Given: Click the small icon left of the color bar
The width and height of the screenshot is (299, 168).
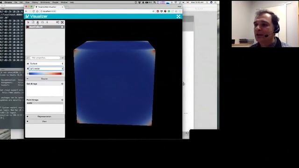Looking at the screenshot, I should click(28, 74).
